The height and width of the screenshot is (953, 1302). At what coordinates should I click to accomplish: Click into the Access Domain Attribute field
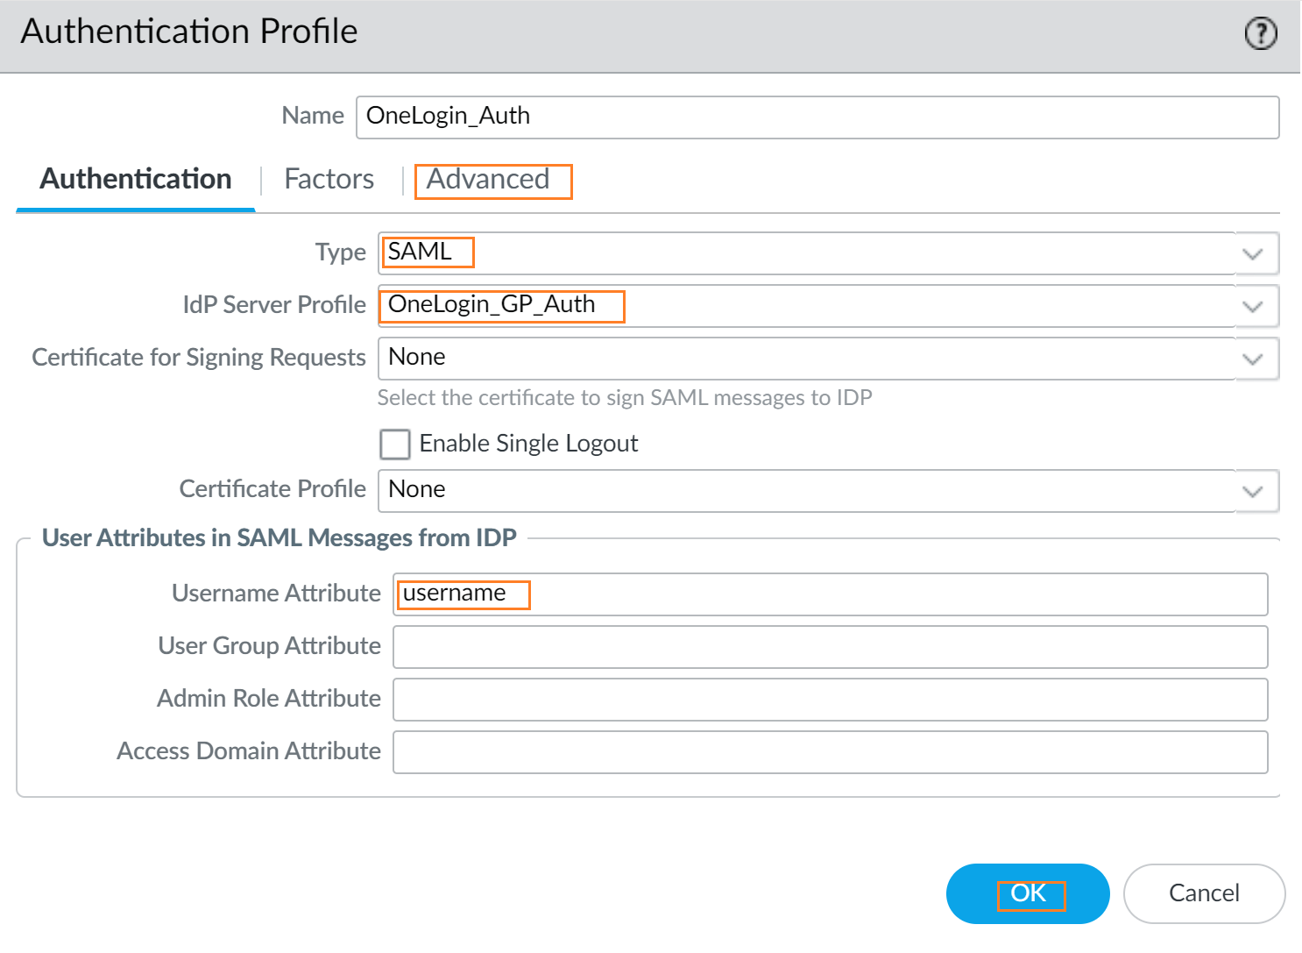coord(829,752)
